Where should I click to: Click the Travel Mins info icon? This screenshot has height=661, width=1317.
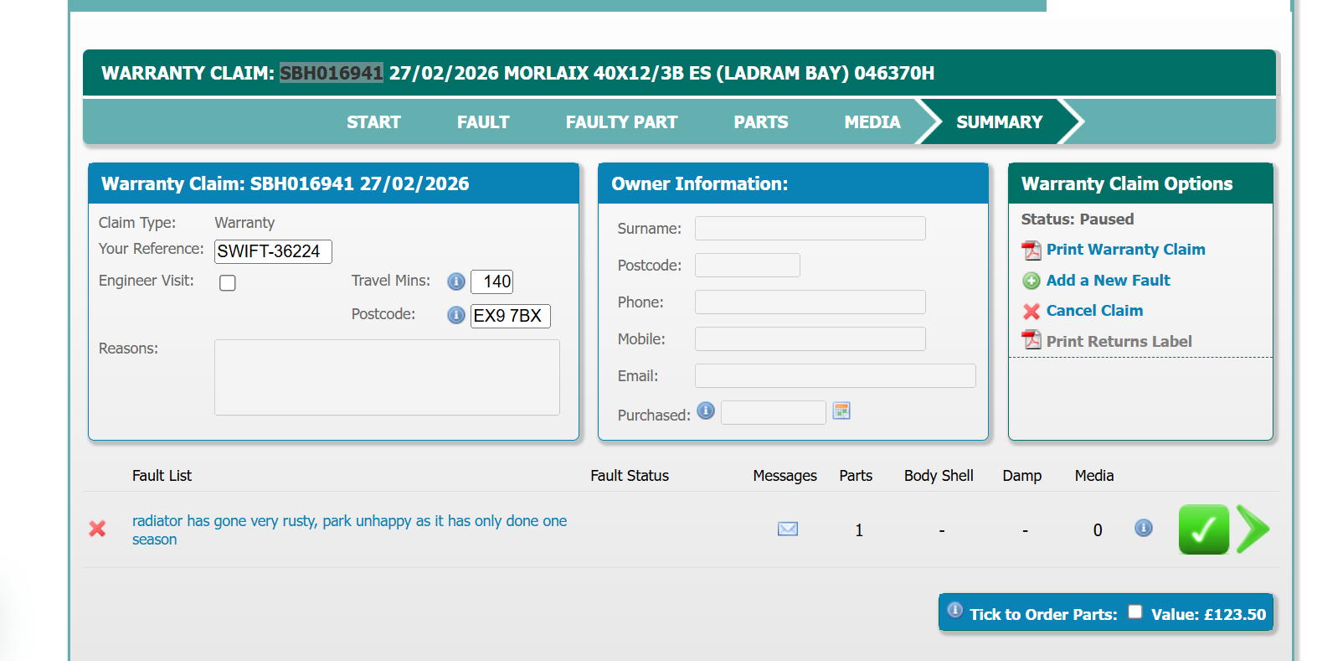point(455,281)
